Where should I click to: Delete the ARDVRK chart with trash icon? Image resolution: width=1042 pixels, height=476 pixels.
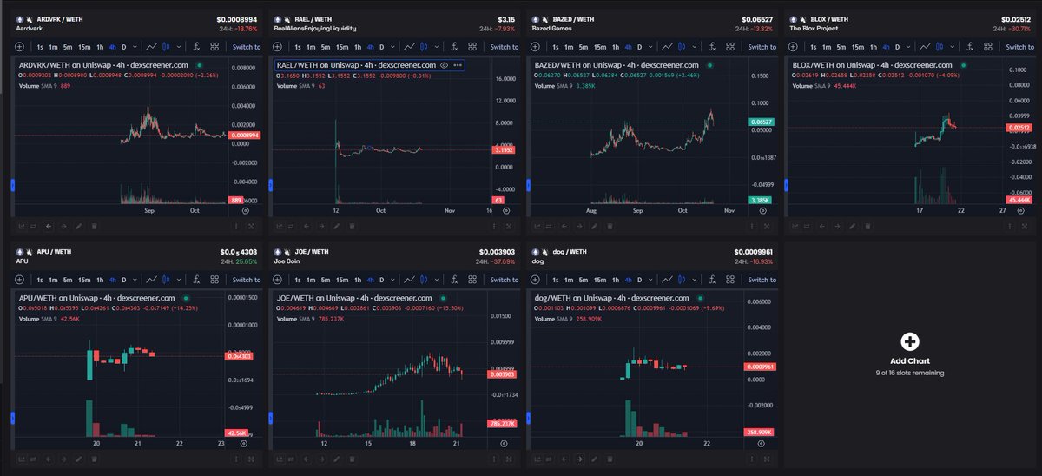pos(94,226)
